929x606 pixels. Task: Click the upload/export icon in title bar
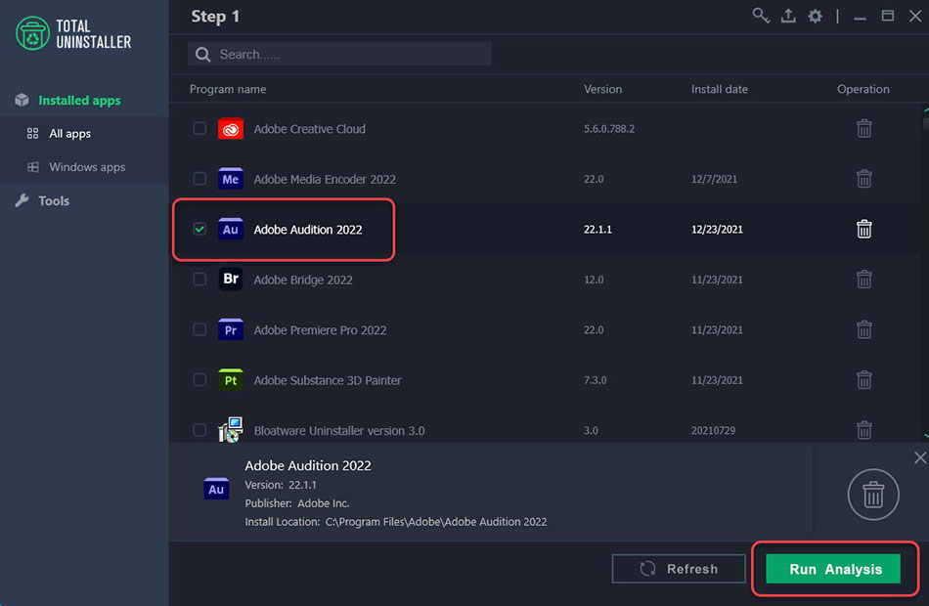click(x=788, y=16)
